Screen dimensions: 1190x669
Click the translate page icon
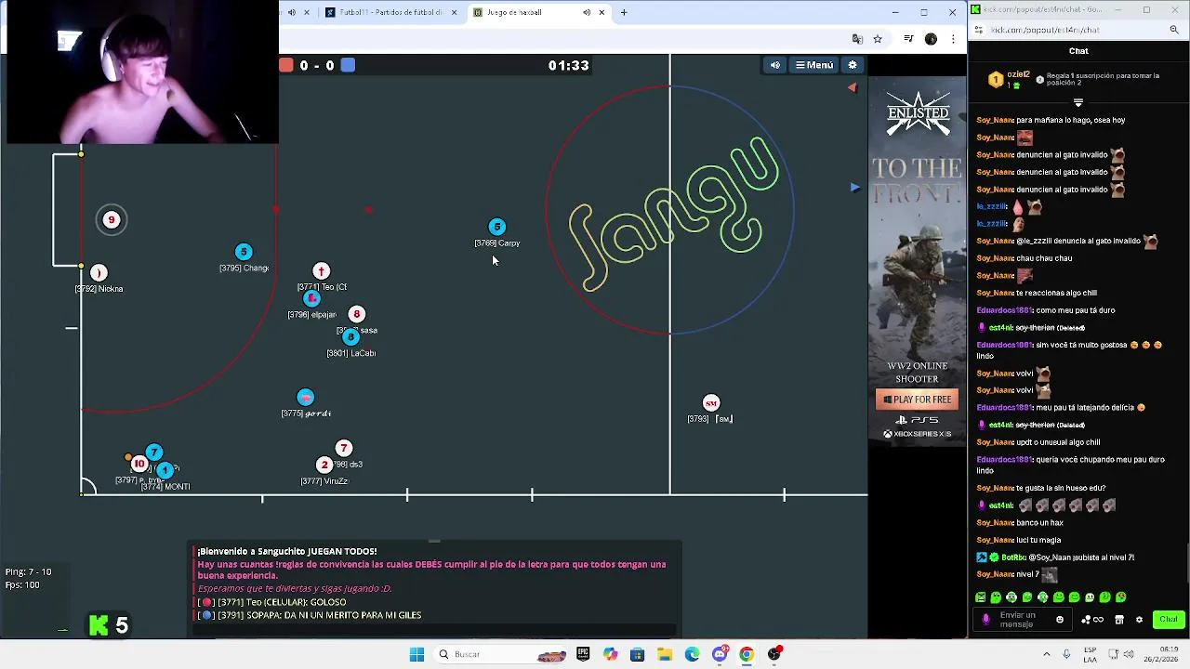click(x=857, y=39)
